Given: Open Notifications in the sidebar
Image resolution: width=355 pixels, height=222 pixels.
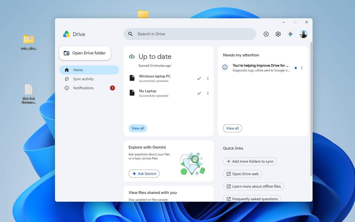Looking at the screenshot, I should pos(89,88).
